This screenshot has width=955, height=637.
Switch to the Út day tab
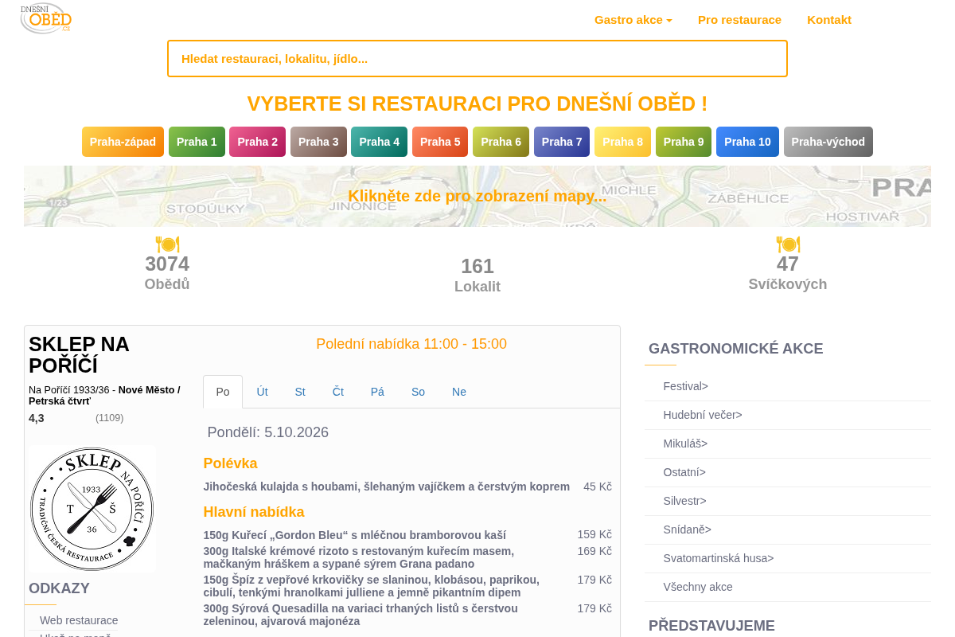point(262,392)
